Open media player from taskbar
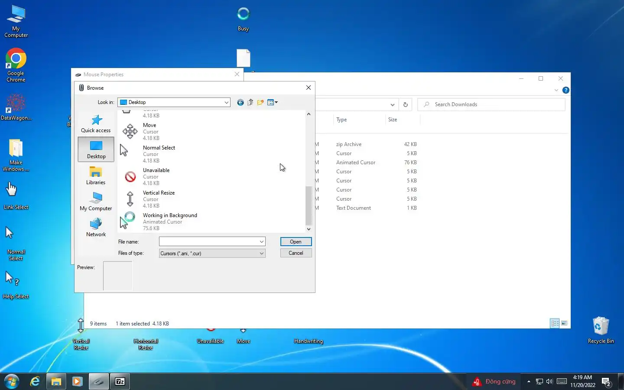This screenshot has width=624, height=390. pos(77,381)
